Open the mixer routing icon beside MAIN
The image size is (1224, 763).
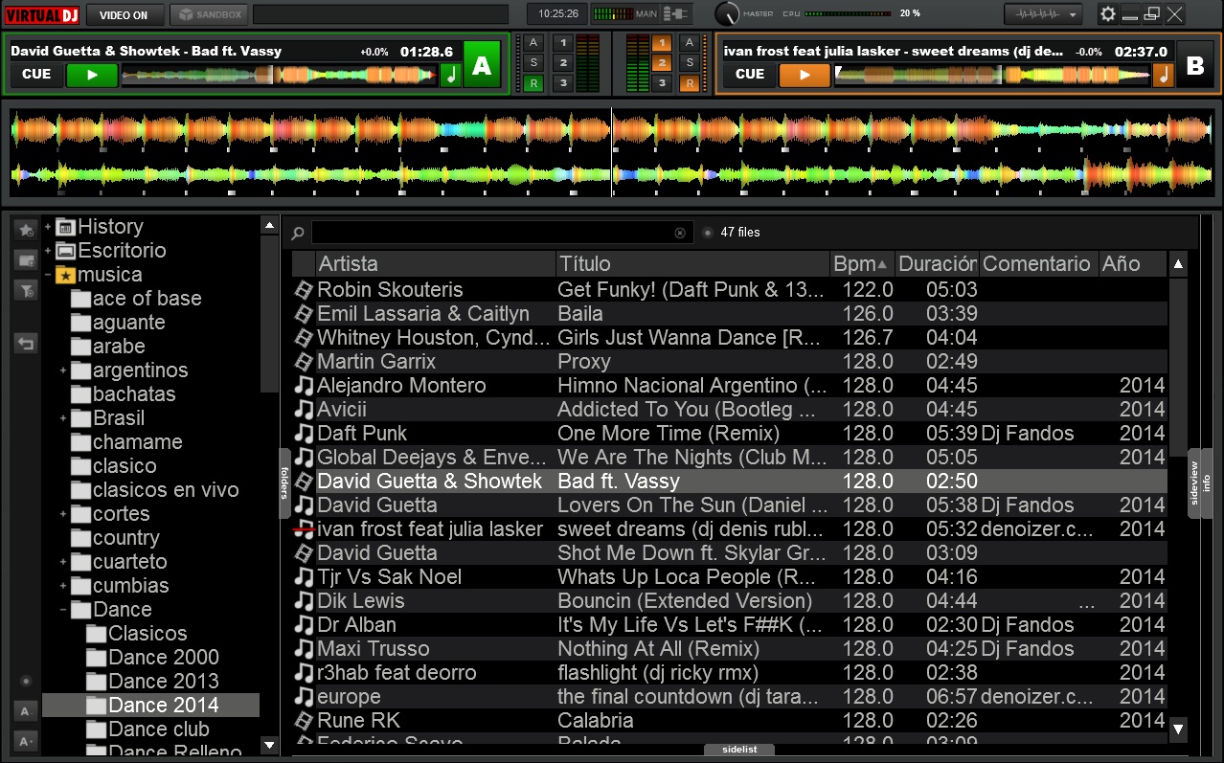tap(676, 14)
